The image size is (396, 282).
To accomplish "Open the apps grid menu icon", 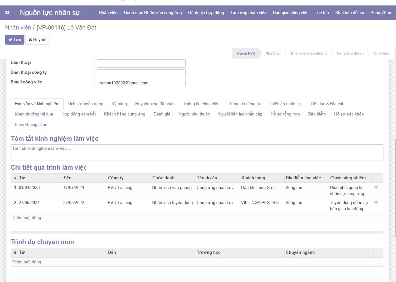I will tap(7, 13).
